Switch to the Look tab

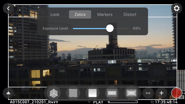tap(55, 14)
